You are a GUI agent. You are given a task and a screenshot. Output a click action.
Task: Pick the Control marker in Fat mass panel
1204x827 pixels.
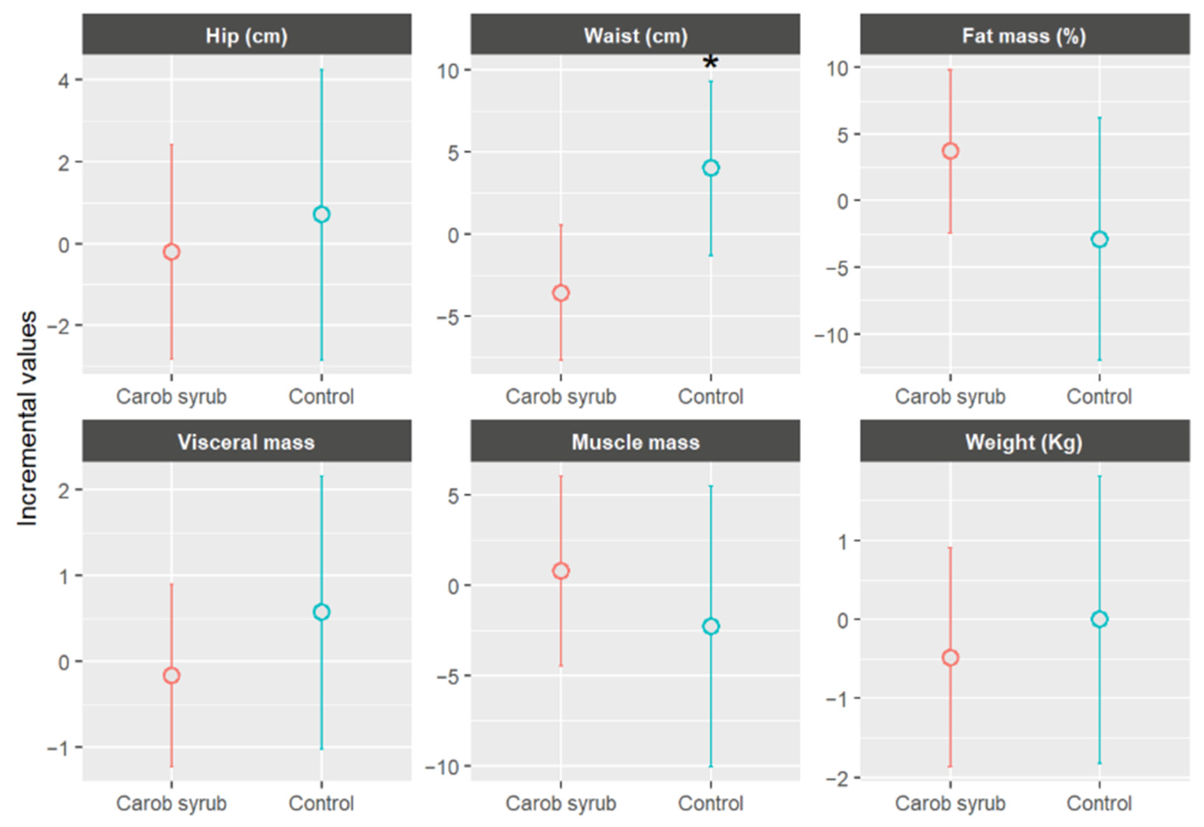click(1099, 239)
